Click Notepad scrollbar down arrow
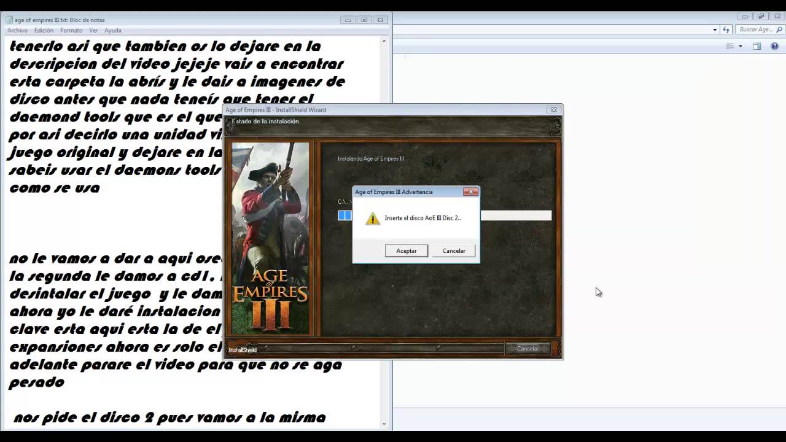 [384, 424]
